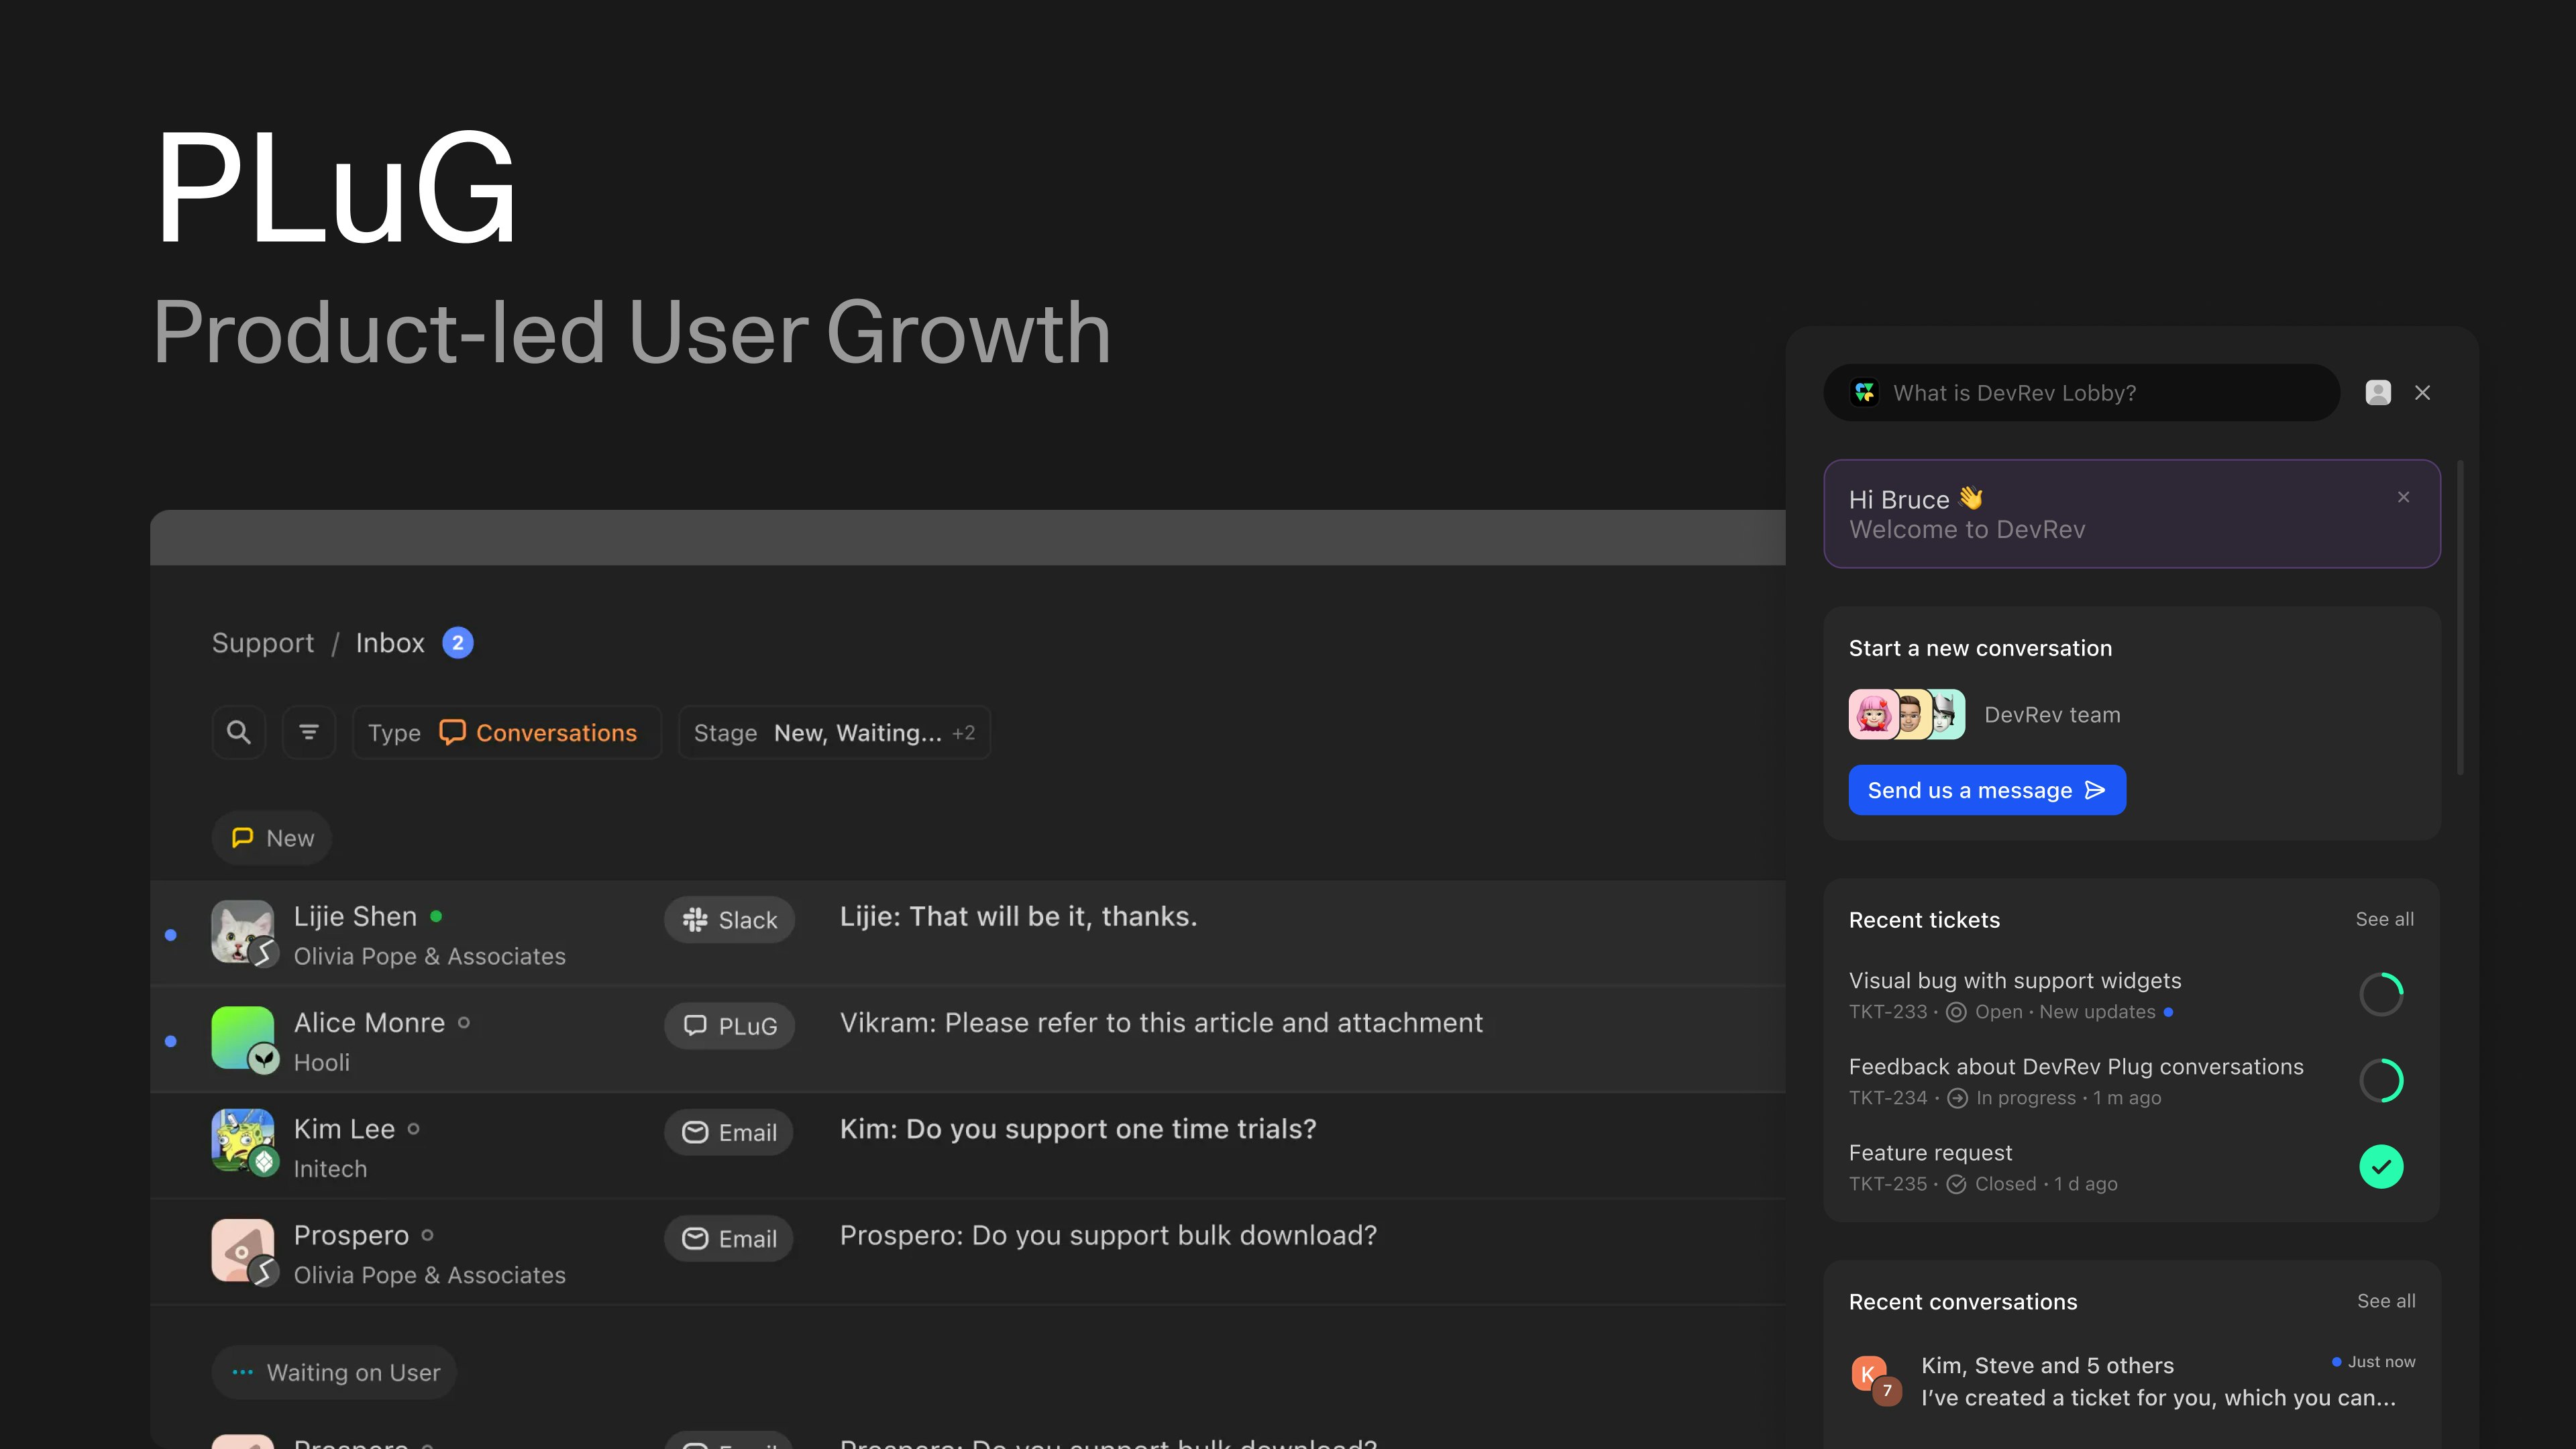
Task: Click the New stage chat icon
Action: (x=242, y=837)
